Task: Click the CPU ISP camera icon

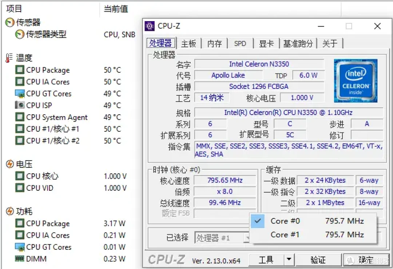Action: (x=19, y=105)
